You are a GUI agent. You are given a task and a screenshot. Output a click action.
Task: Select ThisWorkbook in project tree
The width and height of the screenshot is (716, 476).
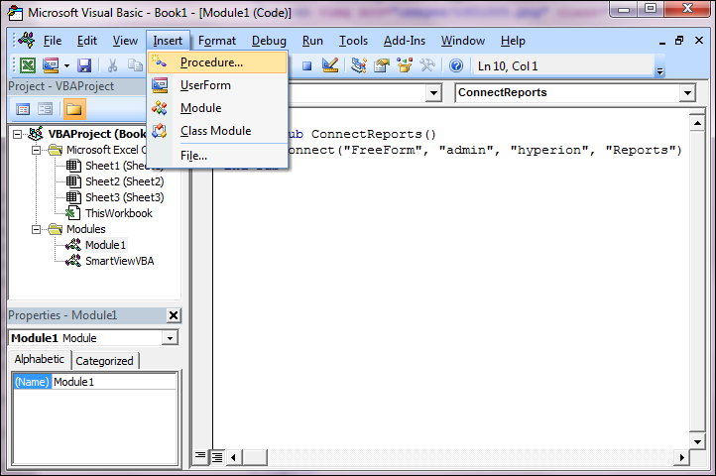(119, 213)
